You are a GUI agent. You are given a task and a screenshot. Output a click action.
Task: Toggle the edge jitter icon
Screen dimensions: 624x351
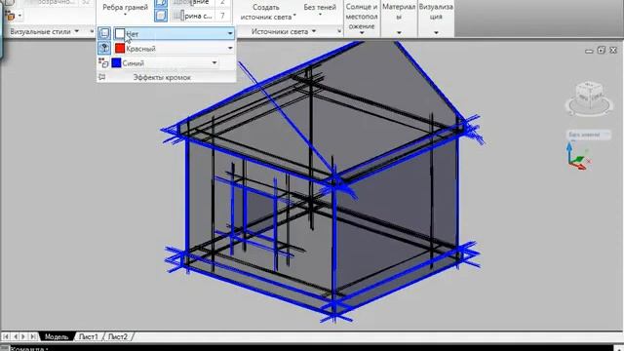161,3
